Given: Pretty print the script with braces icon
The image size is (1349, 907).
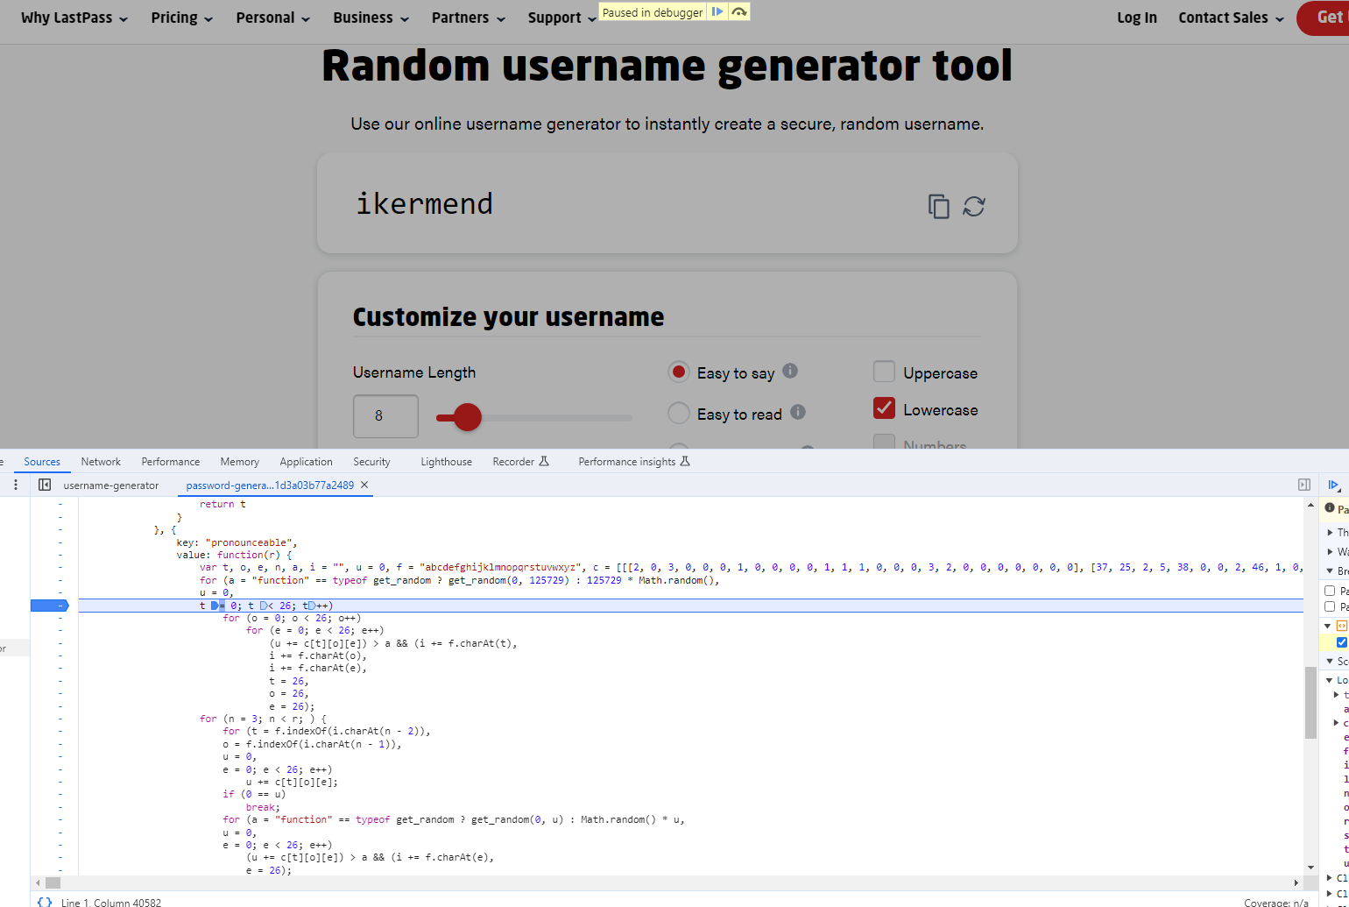Looking at the screenshot, I should pos(44,902).
